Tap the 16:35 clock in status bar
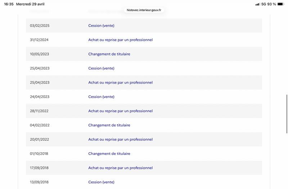288x189 pixels. point(9,4)
